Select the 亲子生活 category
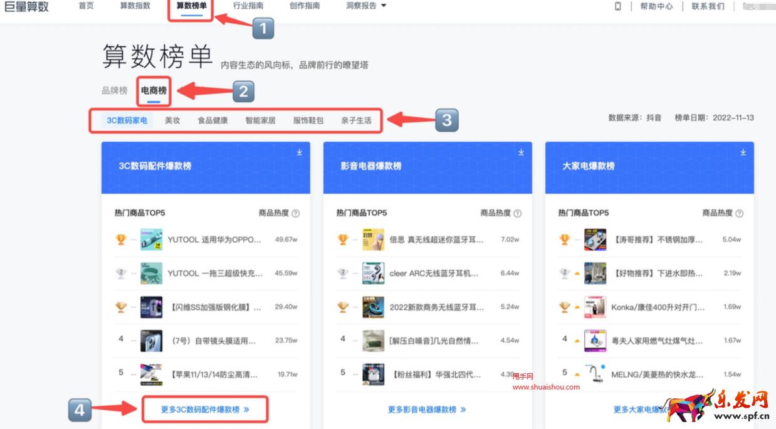This screenshot has height=429, width=776. [356, 120]
